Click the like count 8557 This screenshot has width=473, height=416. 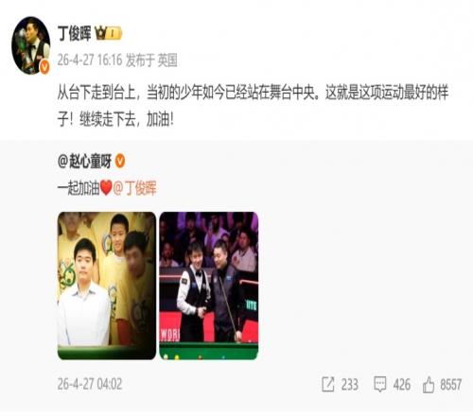click(450, 385)
